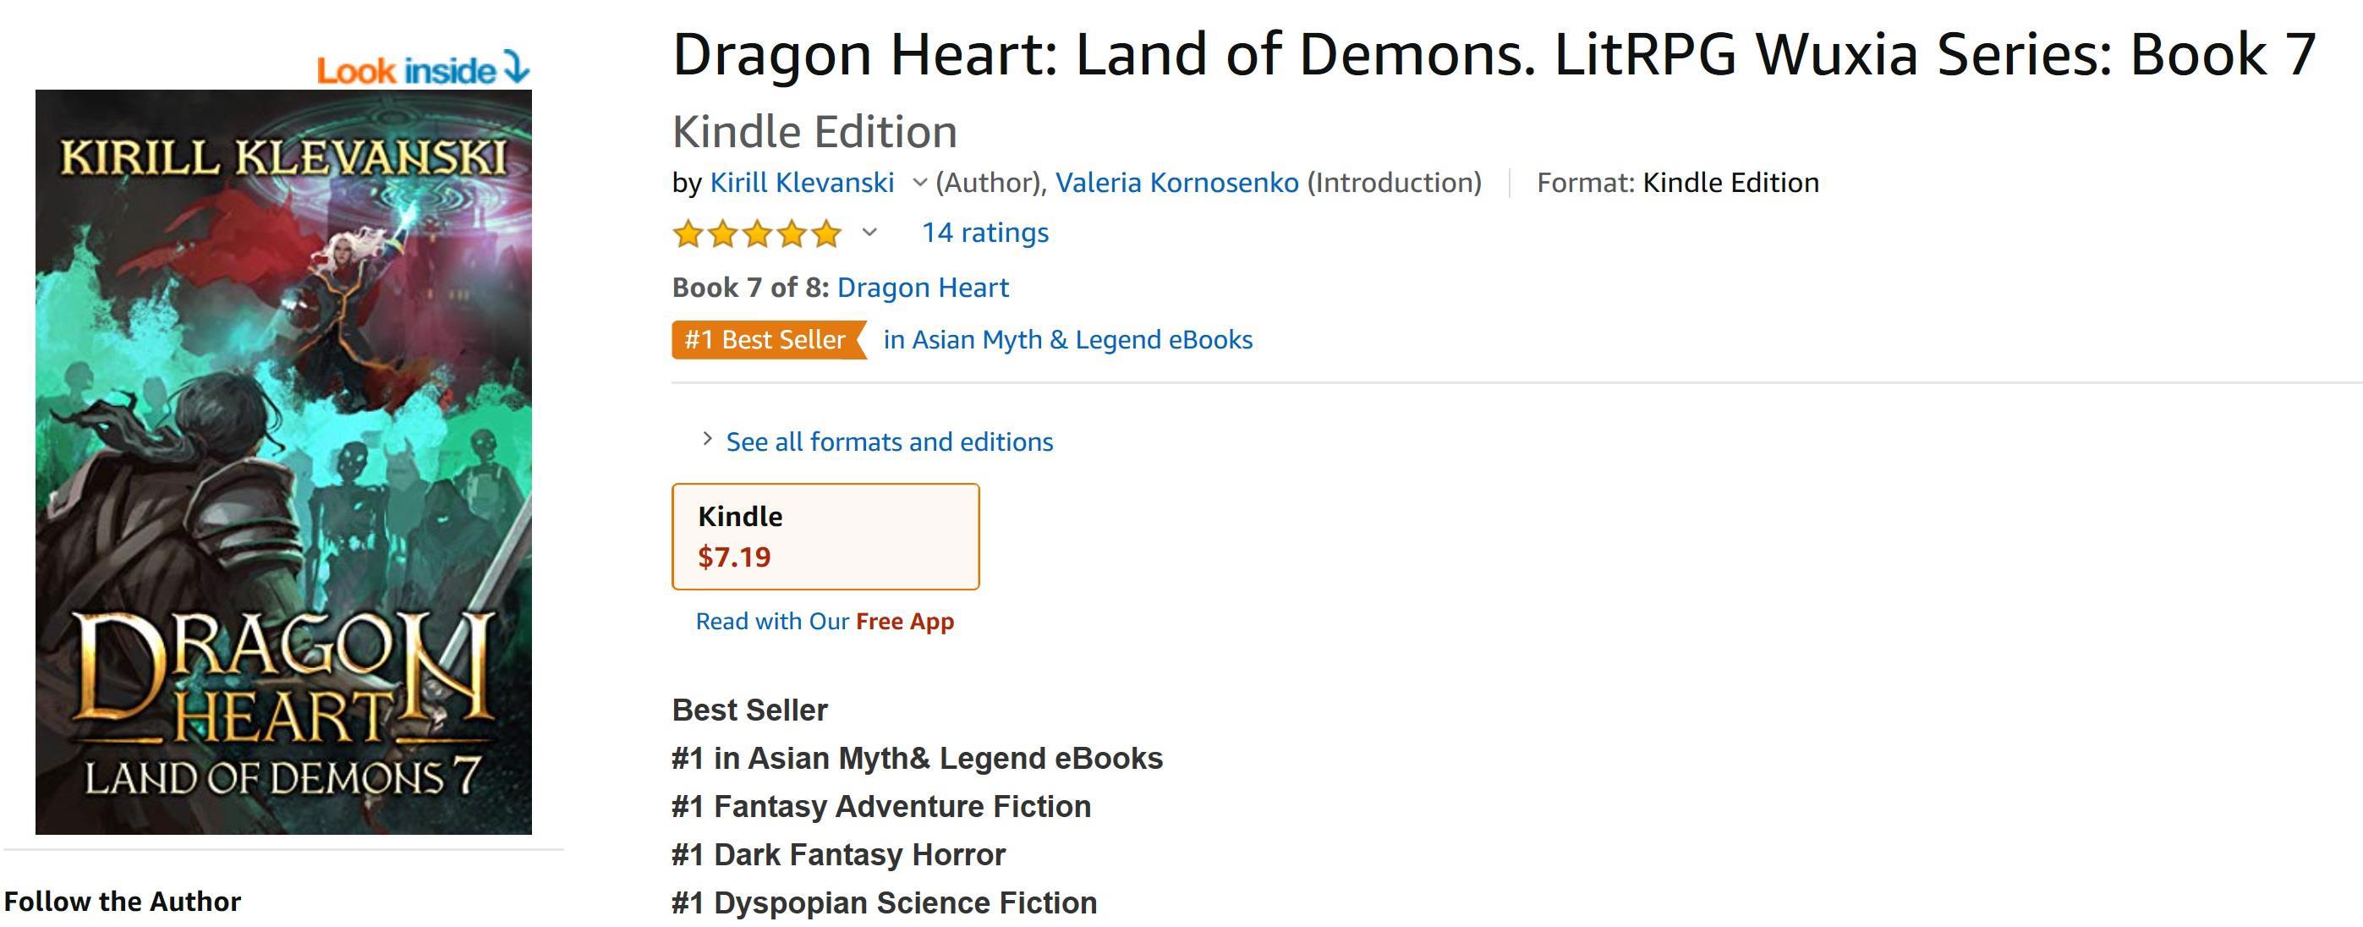This screenshot has width=2363, height=927.
Task: Click the Look inside arrow icon
Action: click(517, 67)
